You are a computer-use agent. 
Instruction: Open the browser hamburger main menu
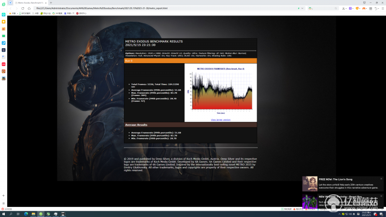pyautogui.click(x=383, y=8)
